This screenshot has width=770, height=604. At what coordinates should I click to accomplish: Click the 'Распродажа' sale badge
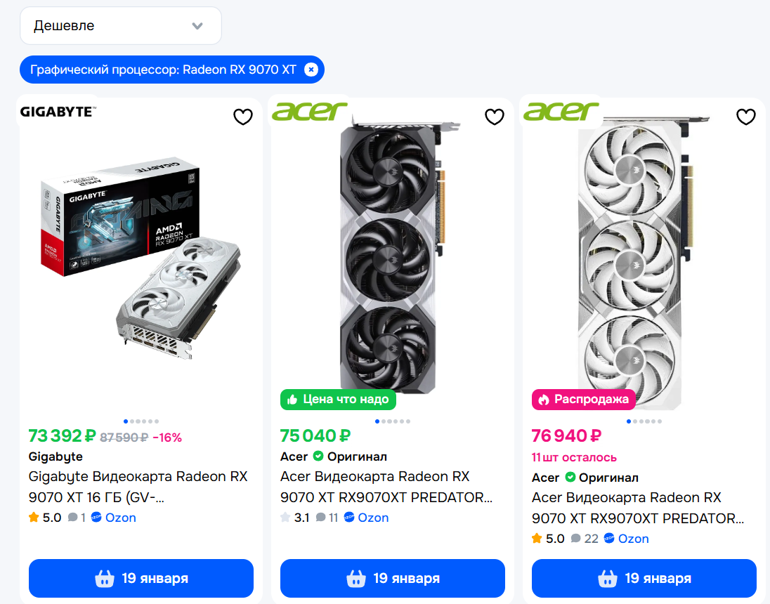[583, 400]
